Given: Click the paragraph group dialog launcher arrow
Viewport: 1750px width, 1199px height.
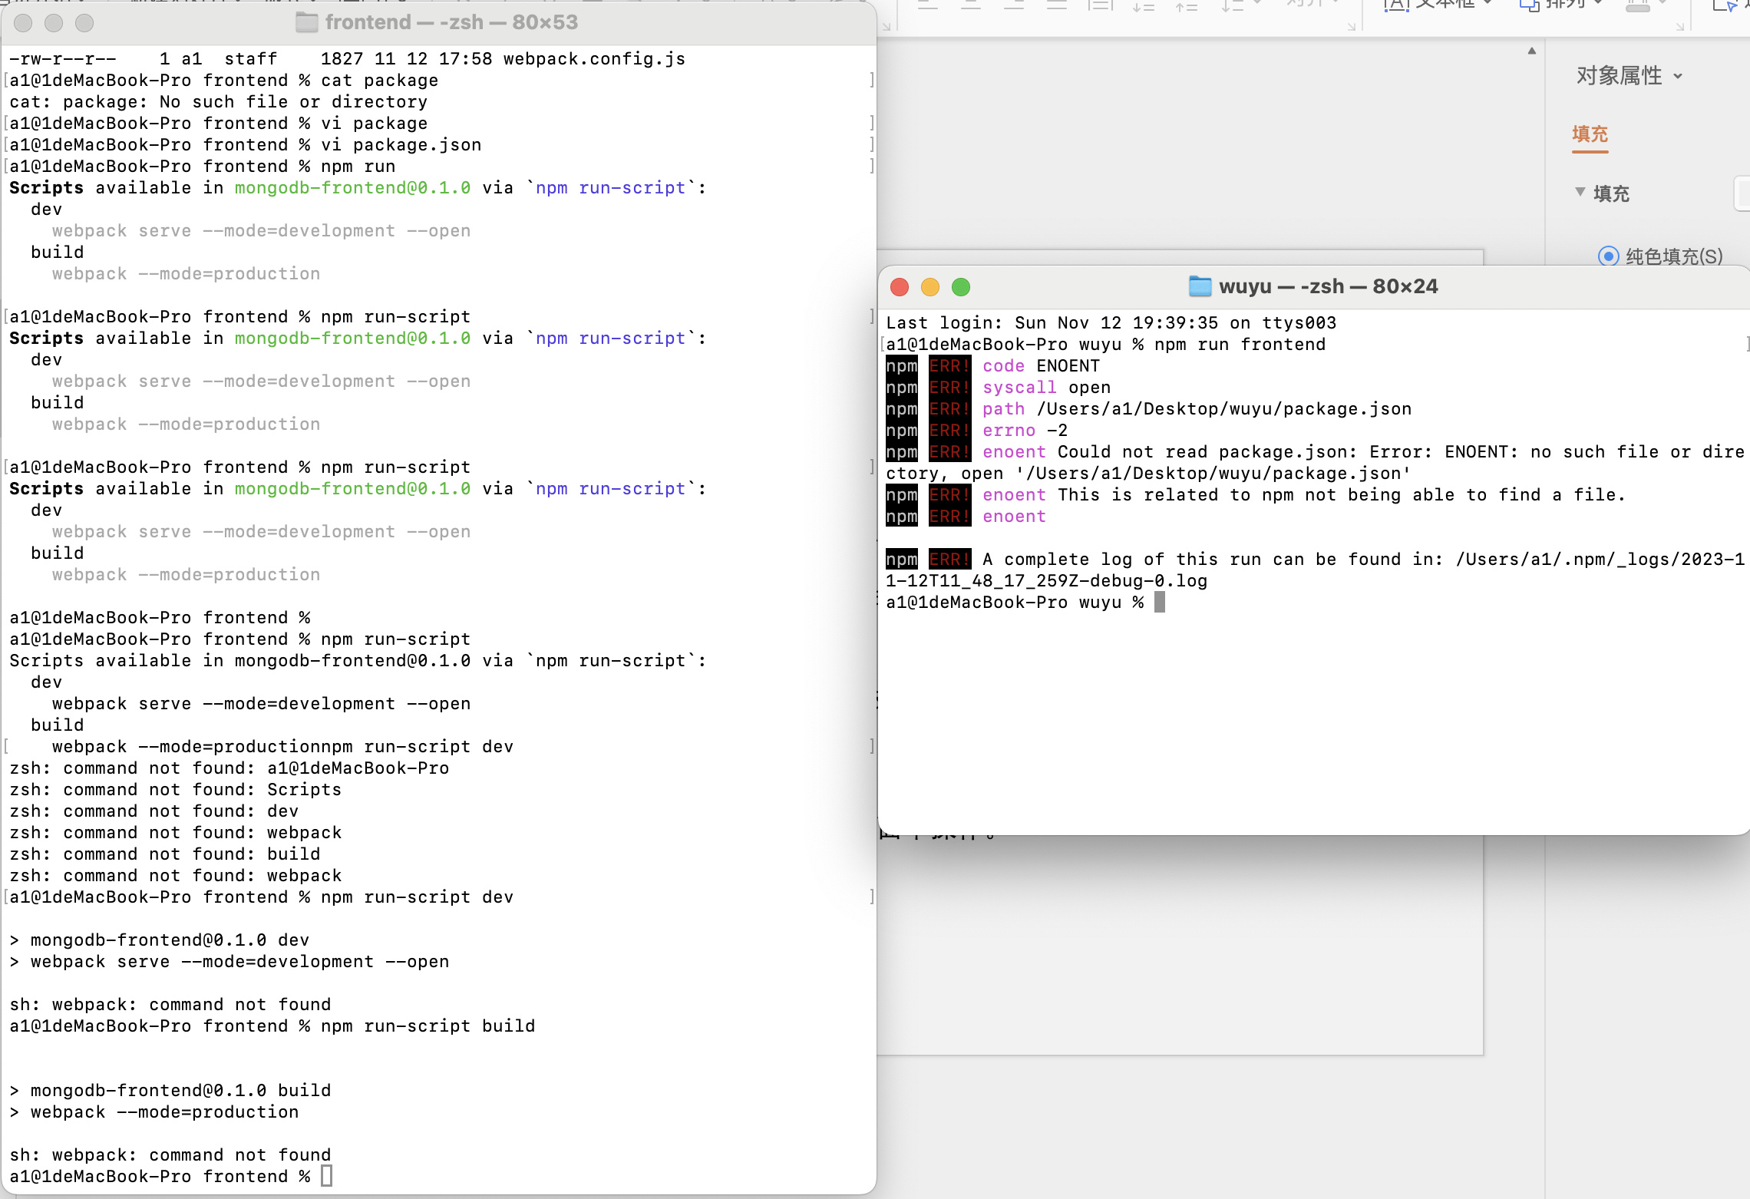Looking at the screenshot, I should tap(1352, 27).
